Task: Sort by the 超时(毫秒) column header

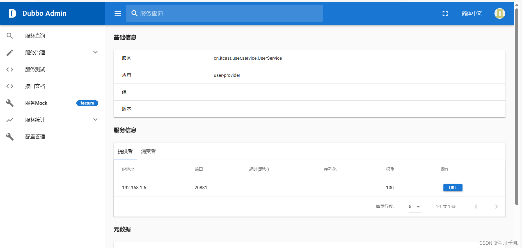Action: click(x=259, y=169)
